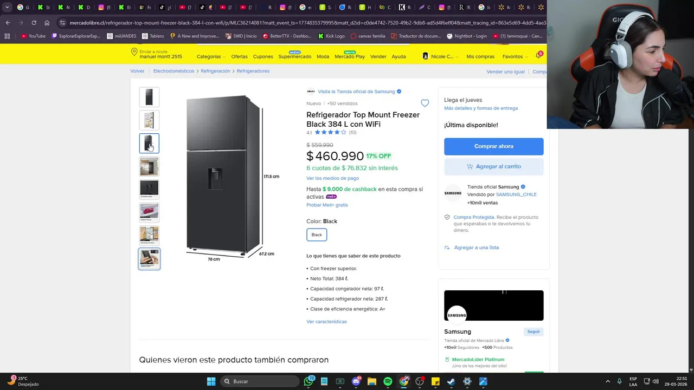Screen dimensions: 694x390
Task: Reload the Mercado Libre page
Action: 34,23
